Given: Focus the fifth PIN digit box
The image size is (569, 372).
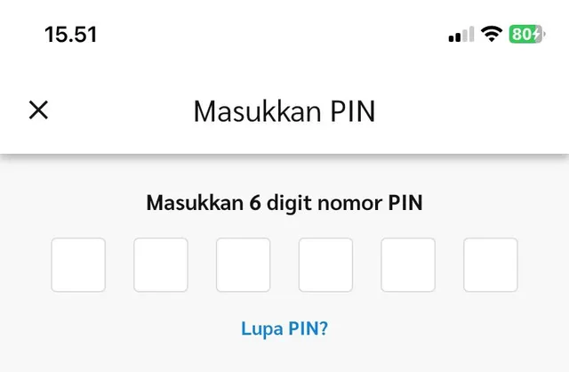Looking at the screenshot, I should click(408, 265).
